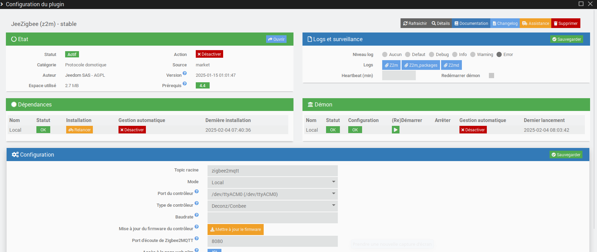Screen dimensions: 597x252
Task: Click Mettre à jour le firmware button
Action: tap(235, 230)
